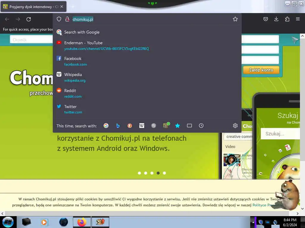
Task: Select the fourth dark carousel dot
Action: point(158,173)
